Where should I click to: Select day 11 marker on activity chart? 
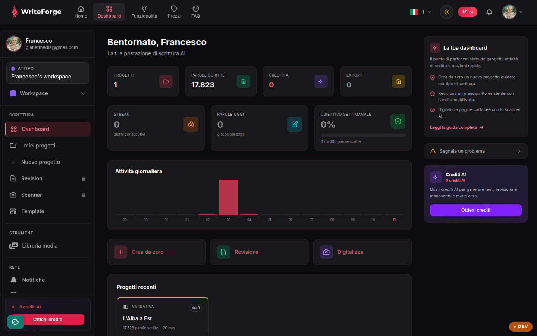(x=394, y=220)
